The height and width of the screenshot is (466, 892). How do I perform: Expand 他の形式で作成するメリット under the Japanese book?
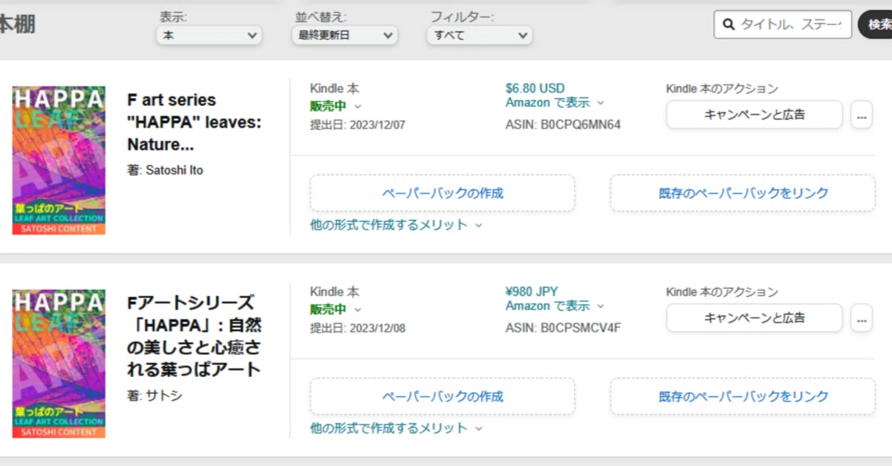click(x=396, y=428)
